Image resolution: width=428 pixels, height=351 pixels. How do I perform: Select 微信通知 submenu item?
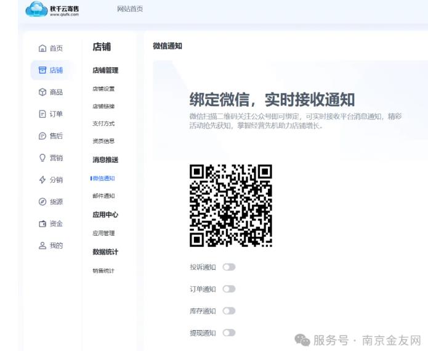[x=103, y=178]
